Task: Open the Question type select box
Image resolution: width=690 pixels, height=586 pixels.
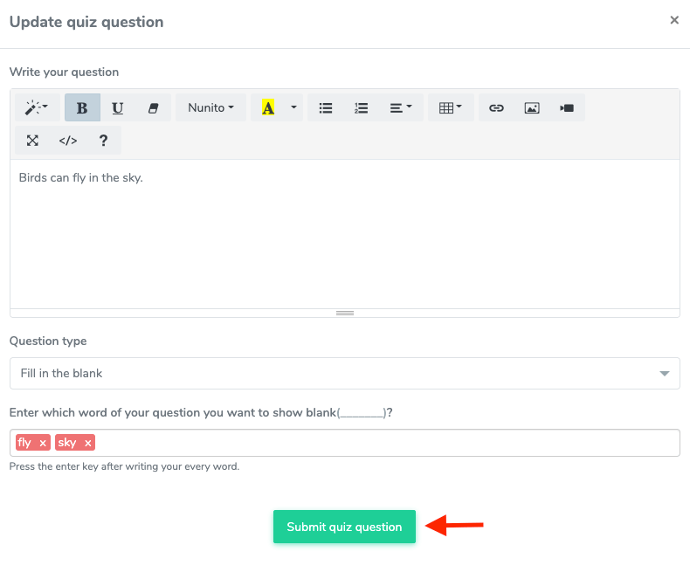Action: [344, 373]
